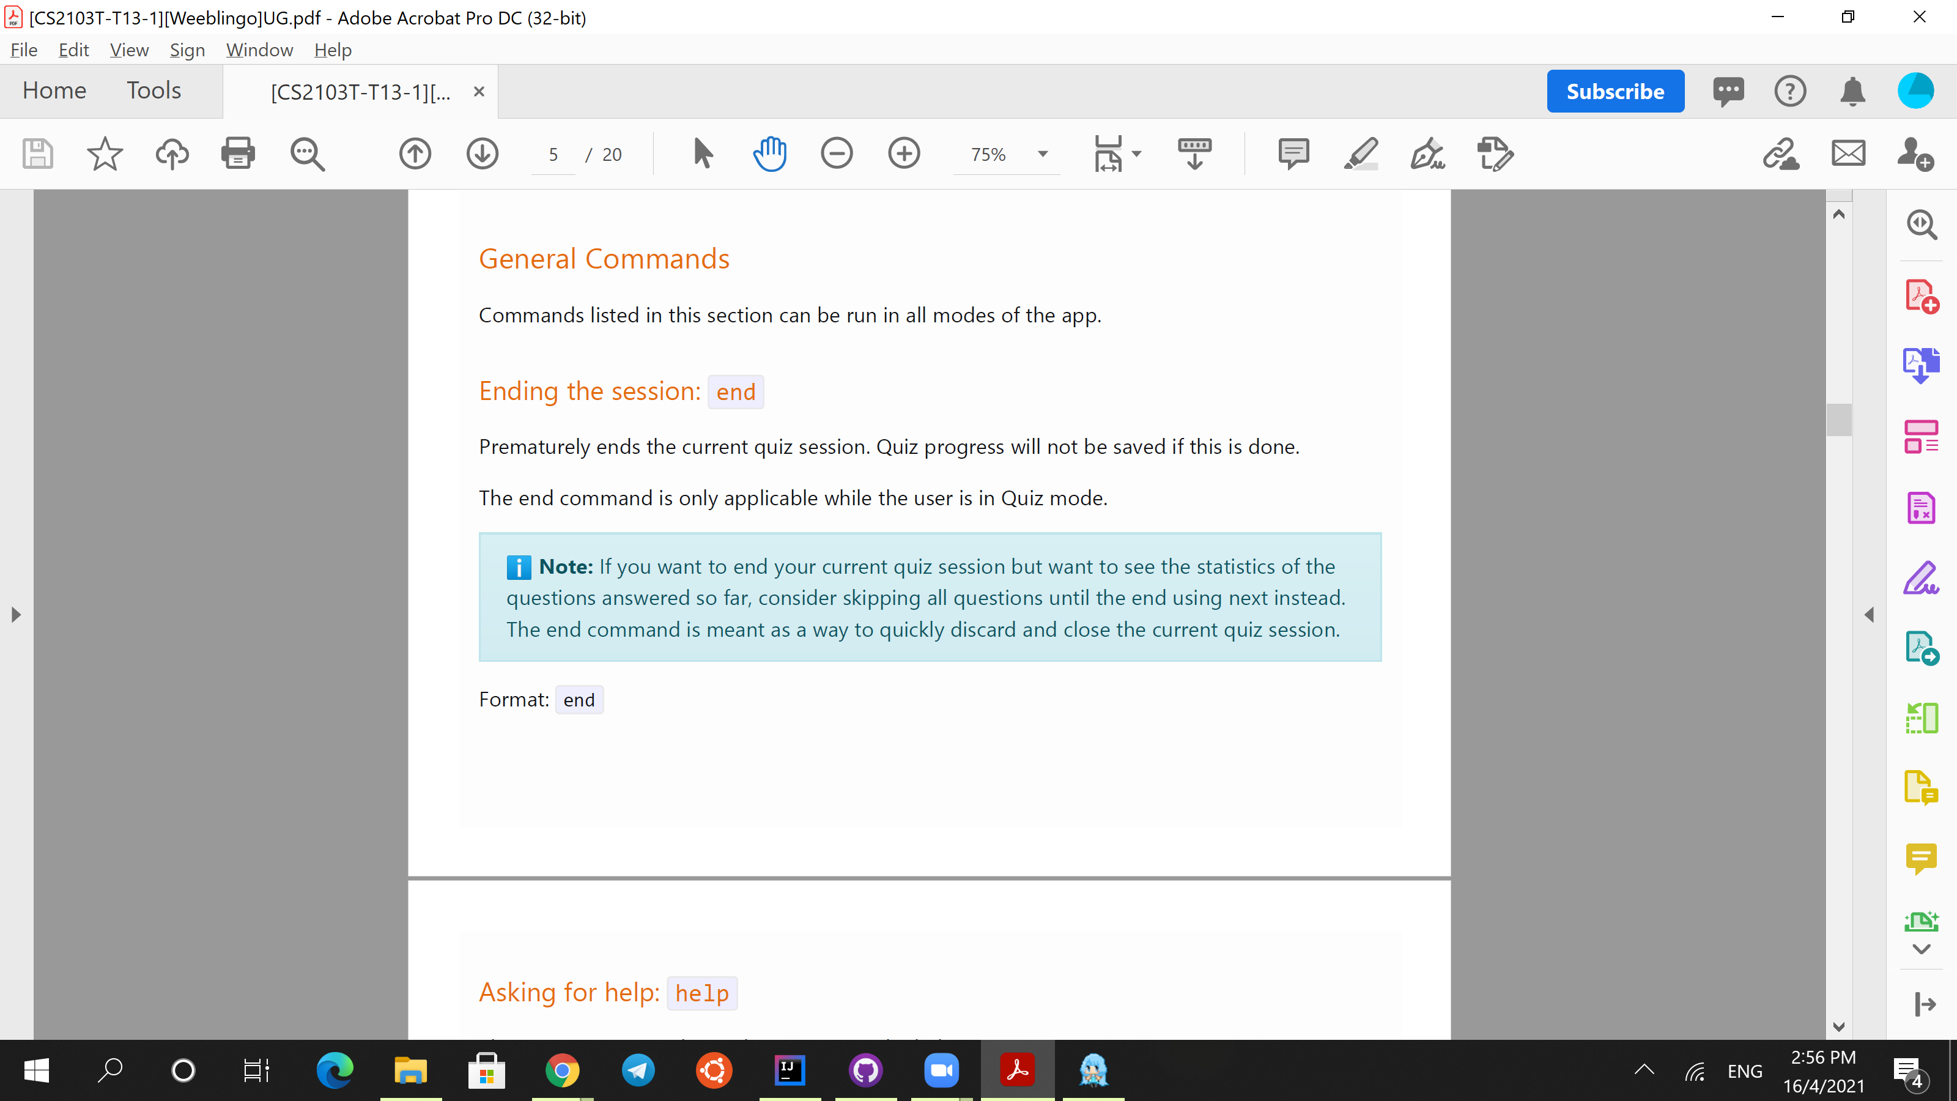
Task: Print the document
Action: pos(238,154)
